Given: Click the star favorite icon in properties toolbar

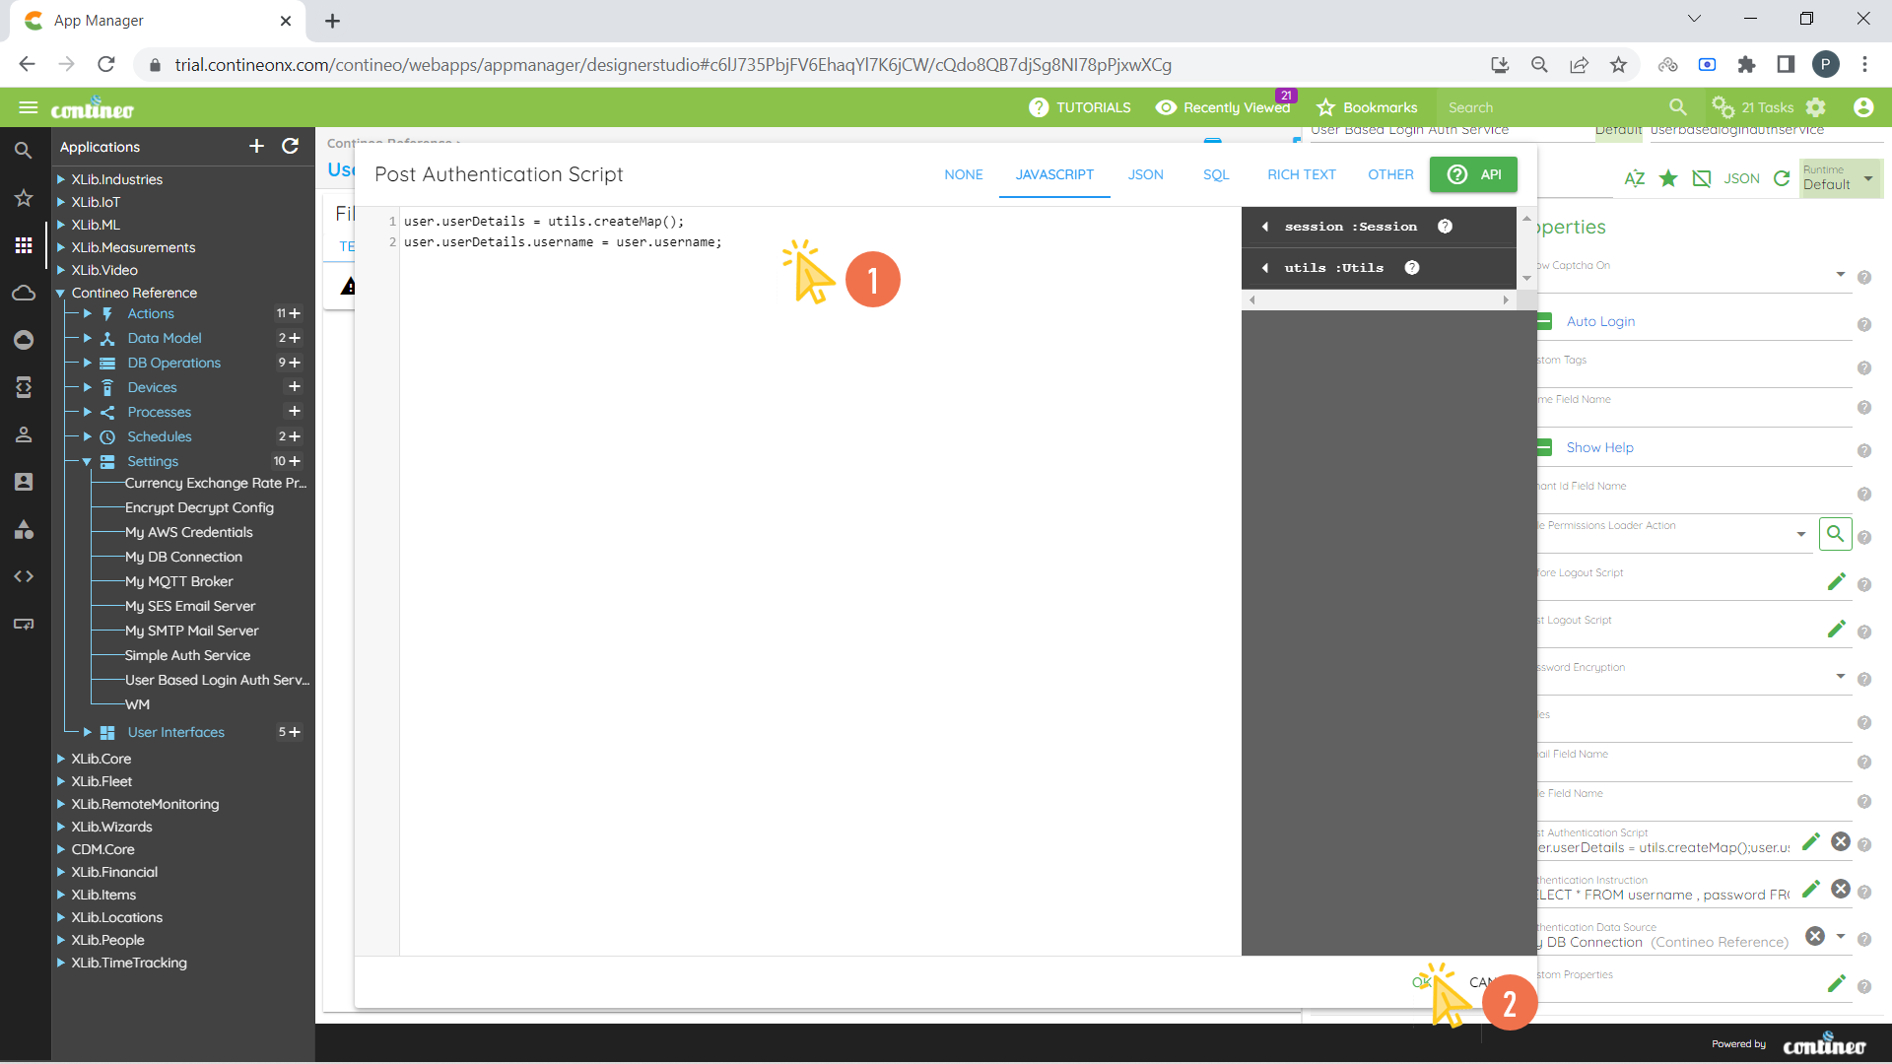Looking at the screenshot, I should point(1667,178).
